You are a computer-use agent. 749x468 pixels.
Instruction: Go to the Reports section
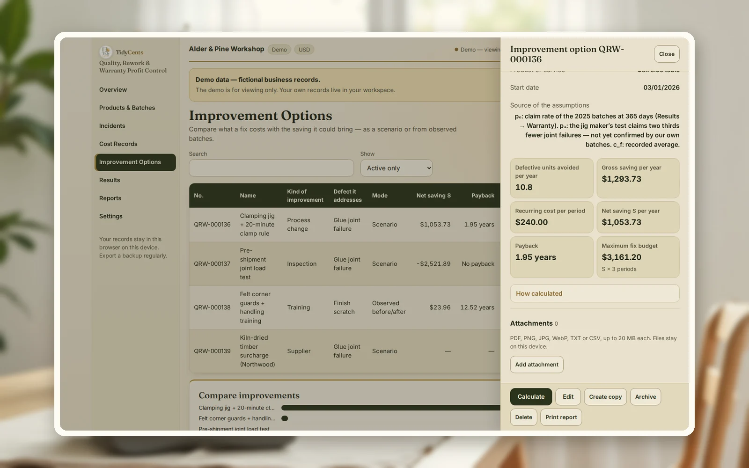coord(110,198)
